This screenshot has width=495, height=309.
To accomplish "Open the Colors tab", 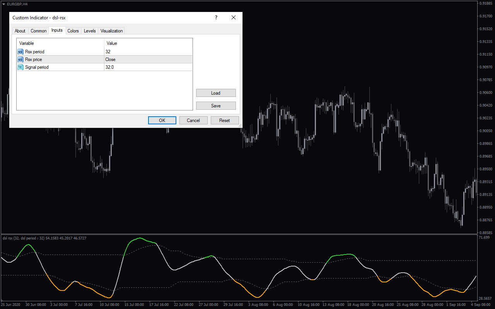I will click(73, 31).
